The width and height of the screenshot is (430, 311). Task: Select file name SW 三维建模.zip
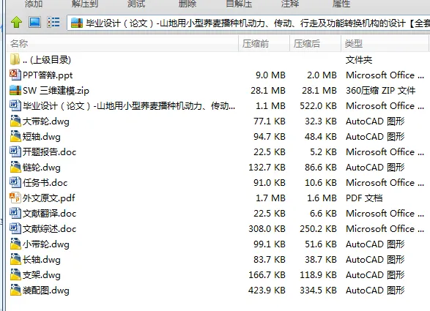pos(56,91)
